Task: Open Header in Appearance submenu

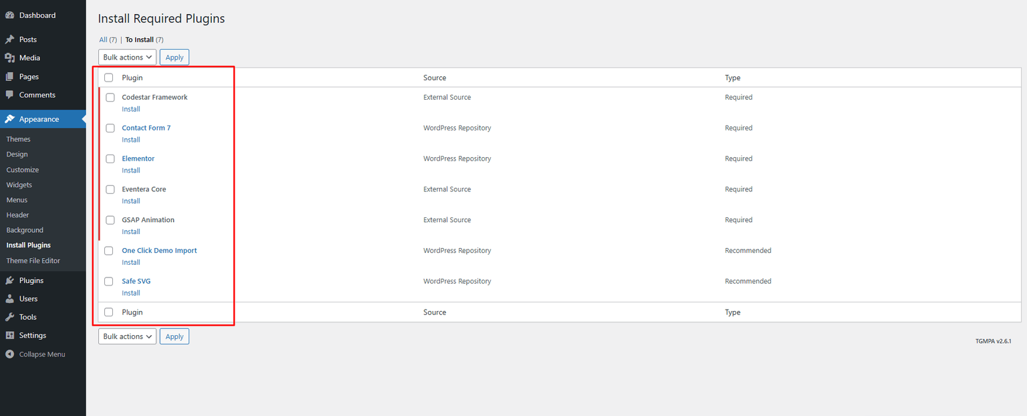Action: click(17, 215)
